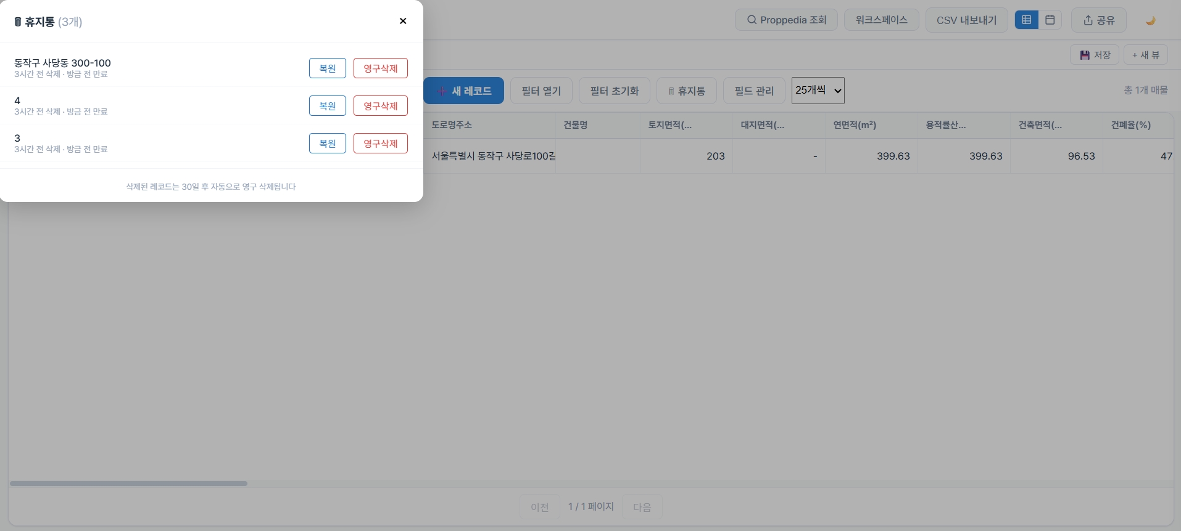Viewport: 1181px width, 531px height.
Task: Click the 공유 share button
Action: point(1099,20)
